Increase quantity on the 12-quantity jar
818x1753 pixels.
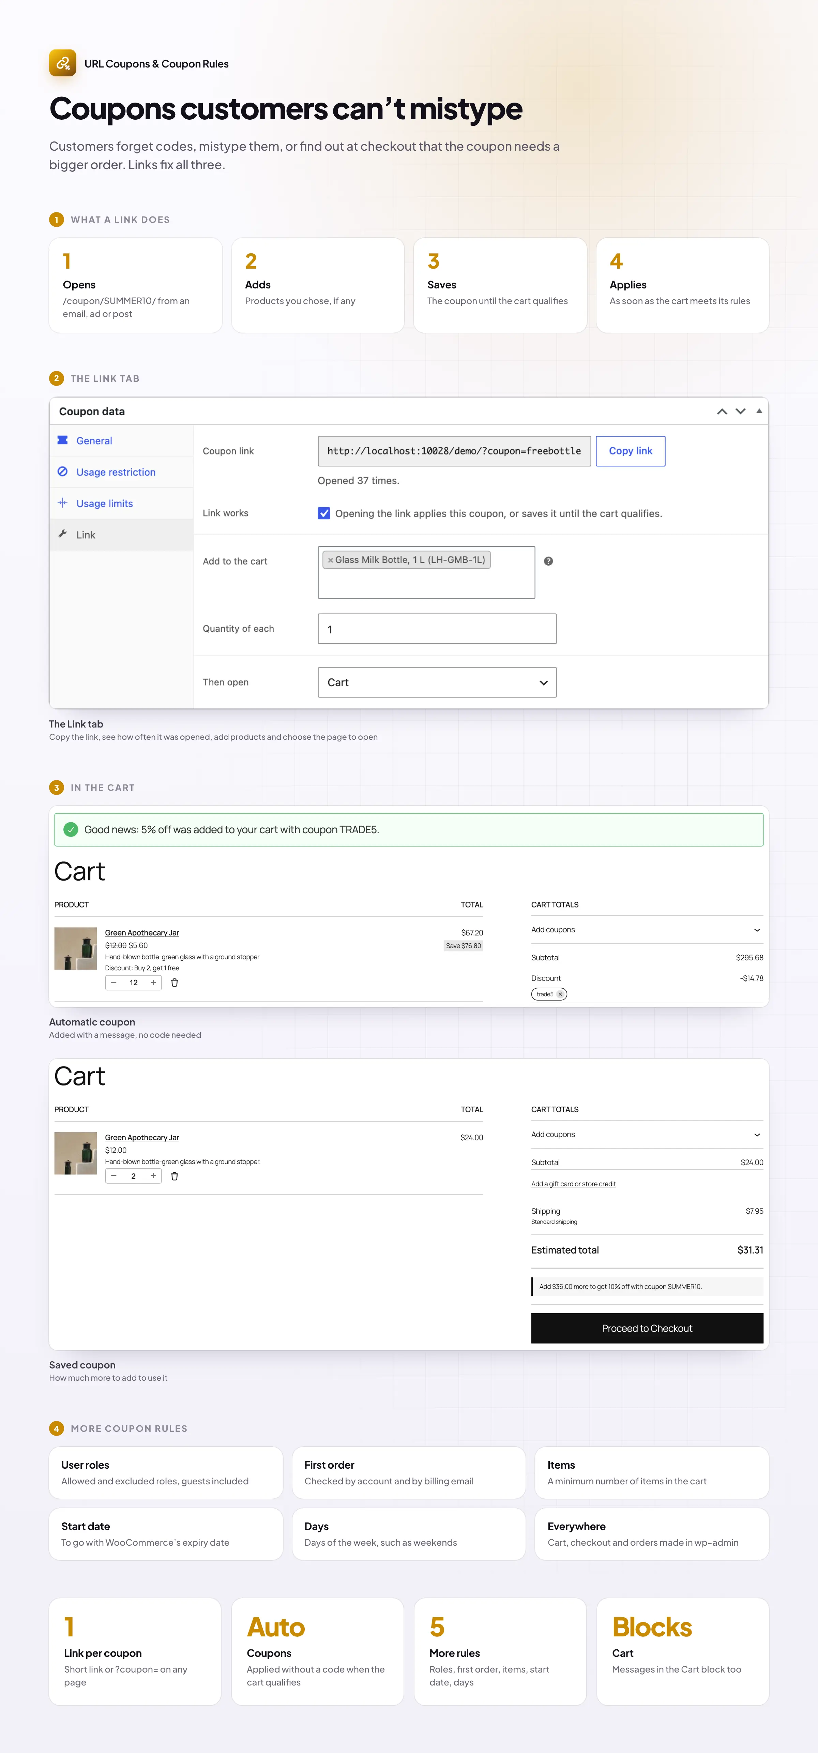click(153, 983)
